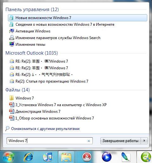This screenshot has height=163, width=152.
Task: Click PowerPoint icon of 3_Установка Windows 7 file
Action: tap(12, 105)
